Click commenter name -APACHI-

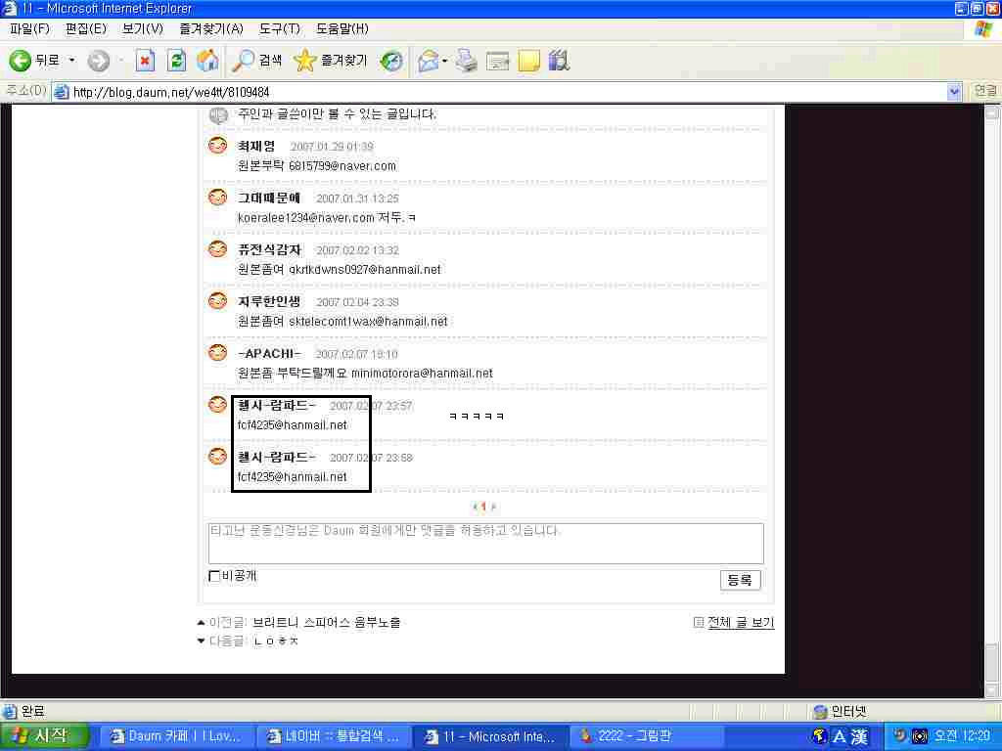point(269,353)
